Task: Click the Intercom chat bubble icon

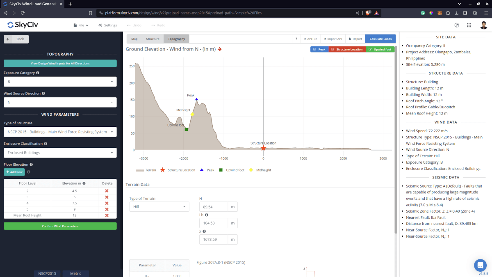Action: [480, 265]
